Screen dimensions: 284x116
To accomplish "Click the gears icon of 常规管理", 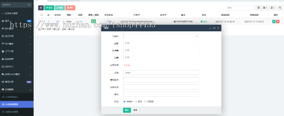I will point(3,82).
